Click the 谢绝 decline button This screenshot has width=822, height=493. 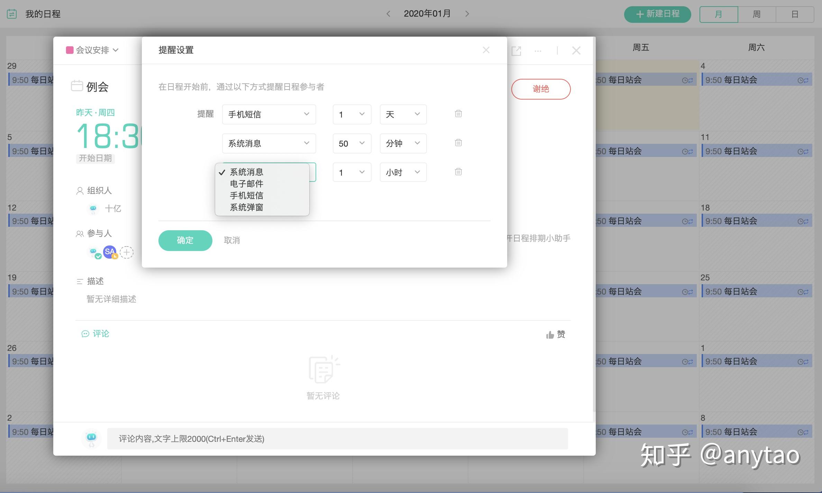[541, 89]
